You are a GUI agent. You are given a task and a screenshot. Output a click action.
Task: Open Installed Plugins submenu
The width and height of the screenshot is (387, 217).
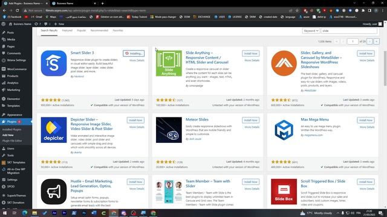click(x=11, y=130)
